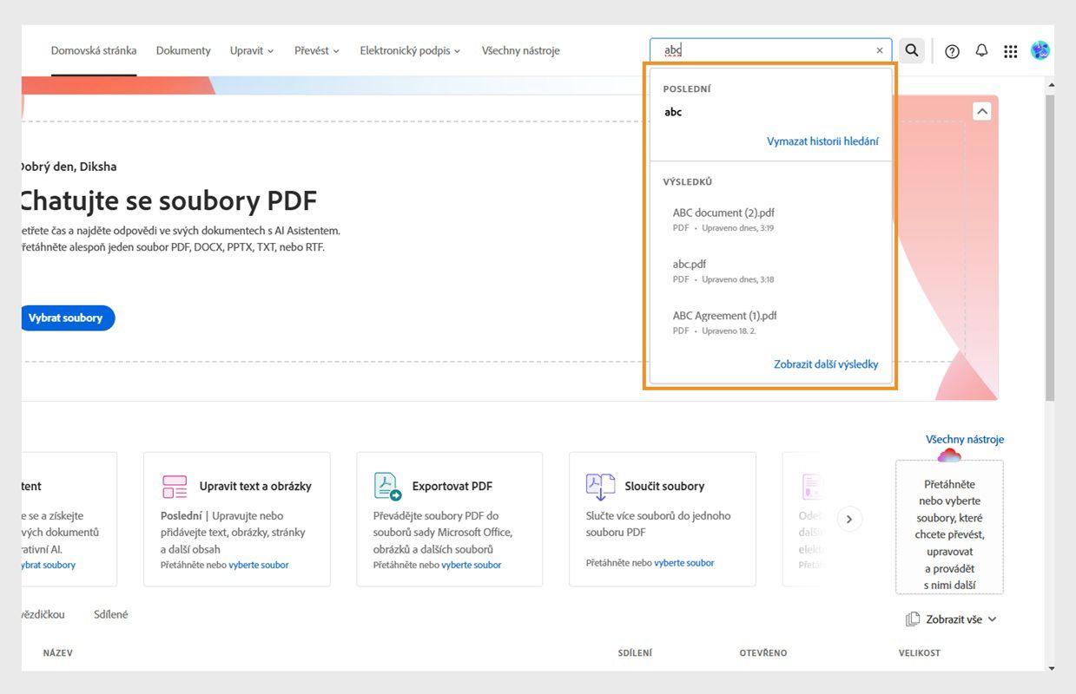This screenshot has height=694, width=1076.
Task: Open the help question mark icon
Action: click(x=952, y=51)
